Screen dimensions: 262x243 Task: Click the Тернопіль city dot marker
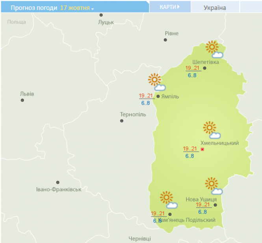pyautogui.click(x=122, y=121)
